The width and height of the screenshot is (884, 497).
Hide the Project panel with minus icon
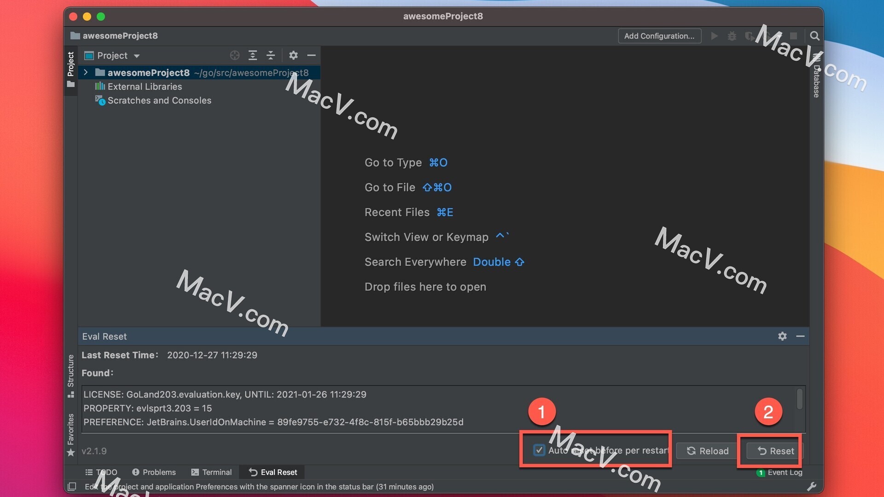click(311, 56)
